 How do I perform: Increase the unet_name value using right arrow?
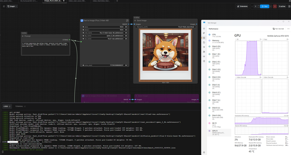click(x=126, y=33)
